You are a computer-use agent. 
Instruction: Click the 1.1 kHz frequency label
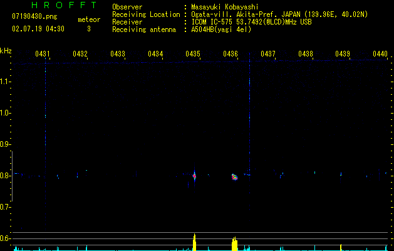pos(4,82)
